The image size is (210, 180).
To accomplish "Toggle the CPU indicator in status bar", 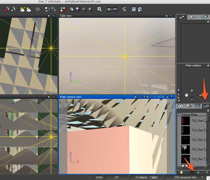I will click(x=99, y=177).
